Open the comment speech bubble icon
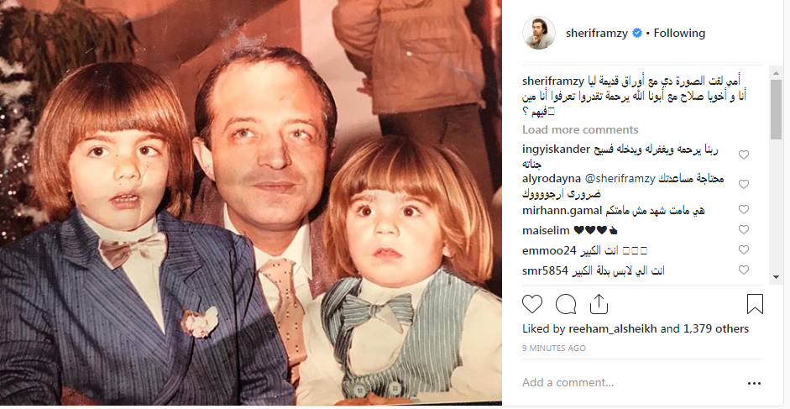Screen dimensions: 790x409 (x=566, y=304)
